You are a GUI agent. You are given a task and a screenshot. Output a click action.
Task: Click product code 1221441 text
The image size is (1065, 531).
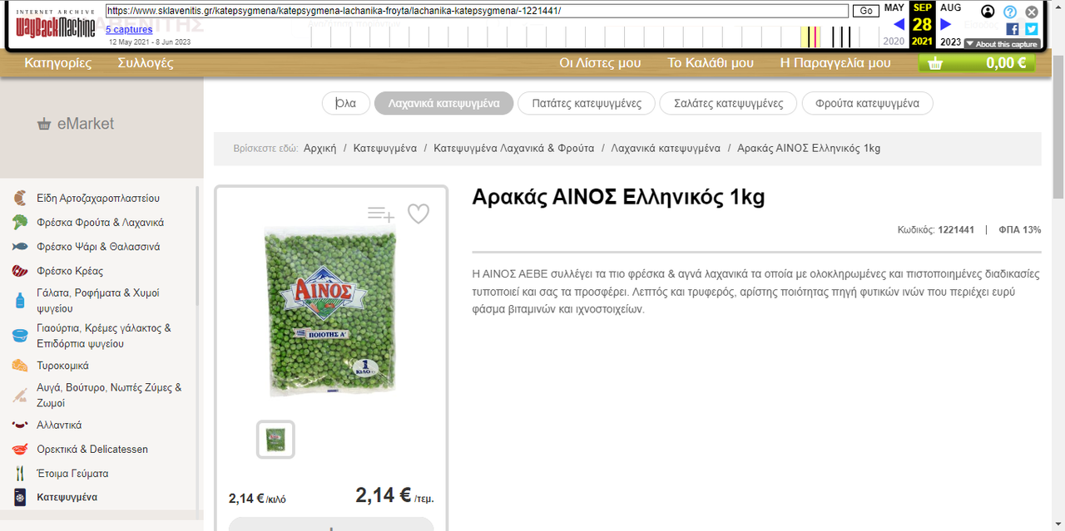point(956,230)
